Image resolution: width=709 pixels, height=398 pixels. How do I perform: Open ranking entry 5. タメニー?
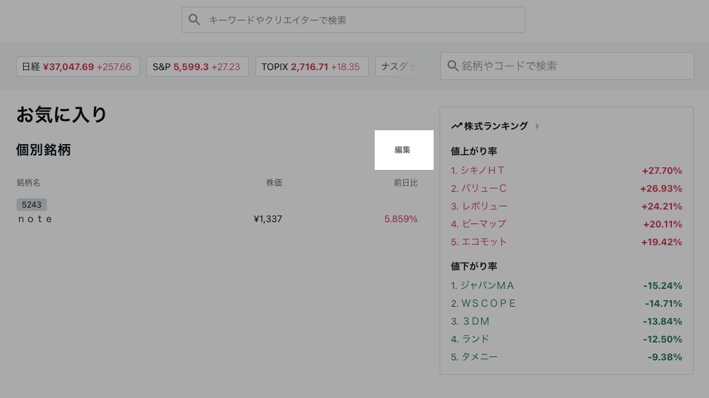475,357
